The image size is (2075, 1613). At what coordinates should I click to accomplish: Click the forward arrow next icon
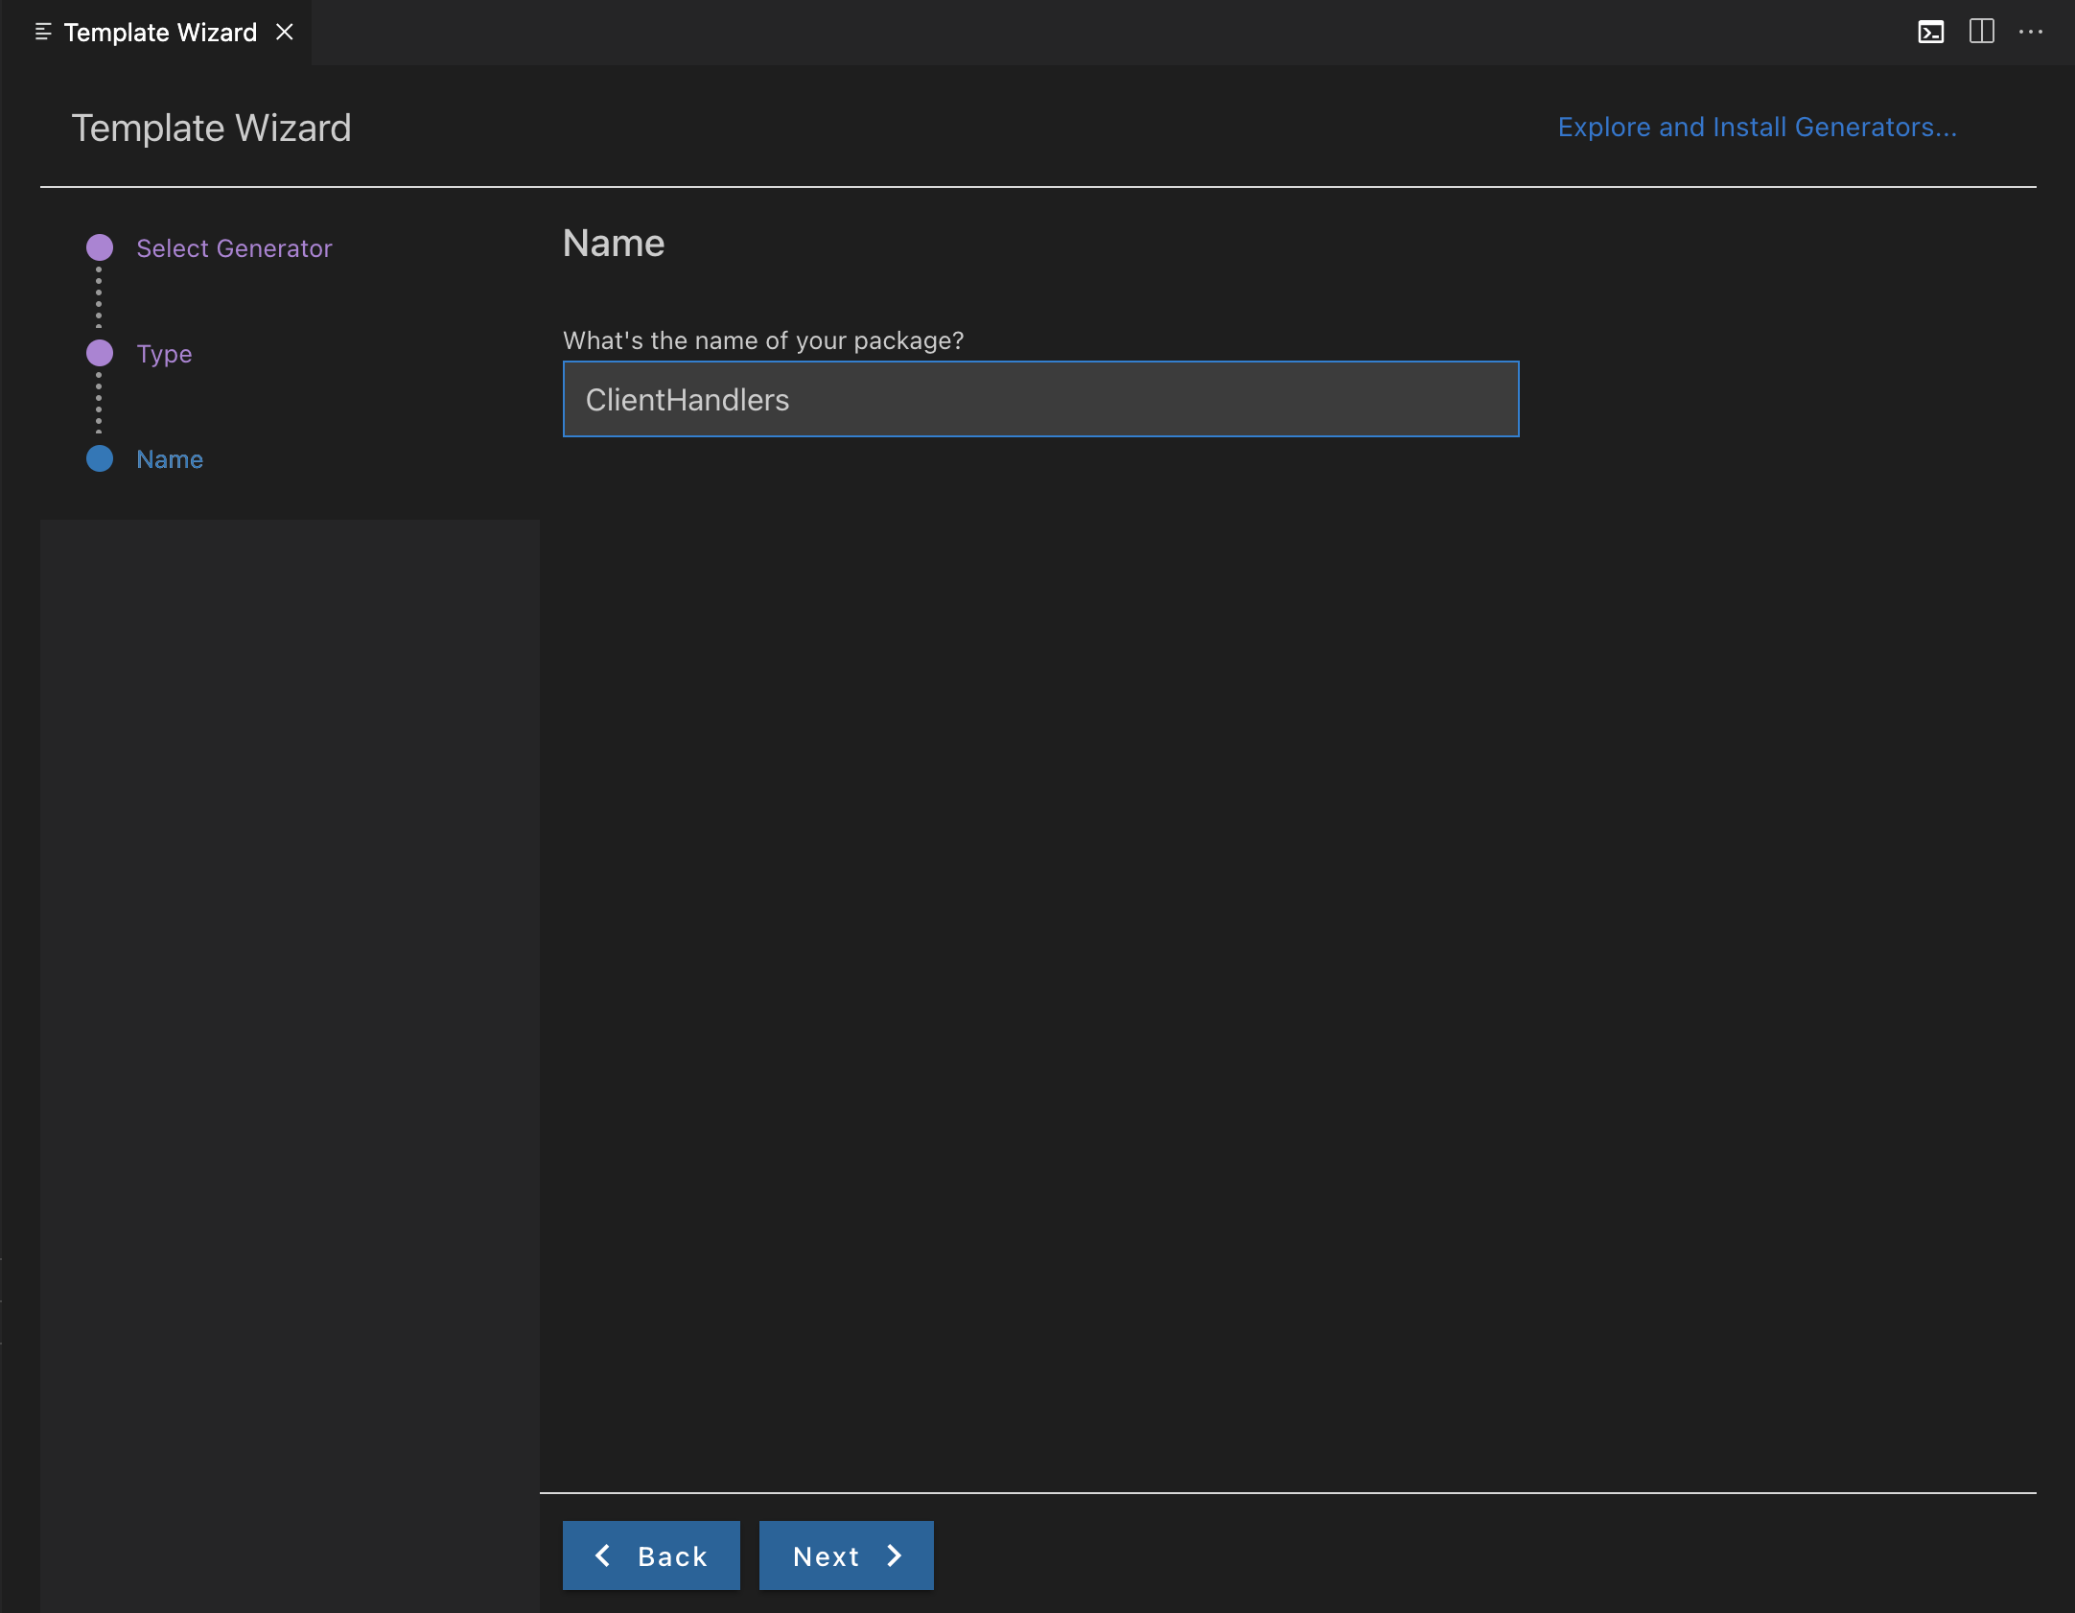[898, 1555]
